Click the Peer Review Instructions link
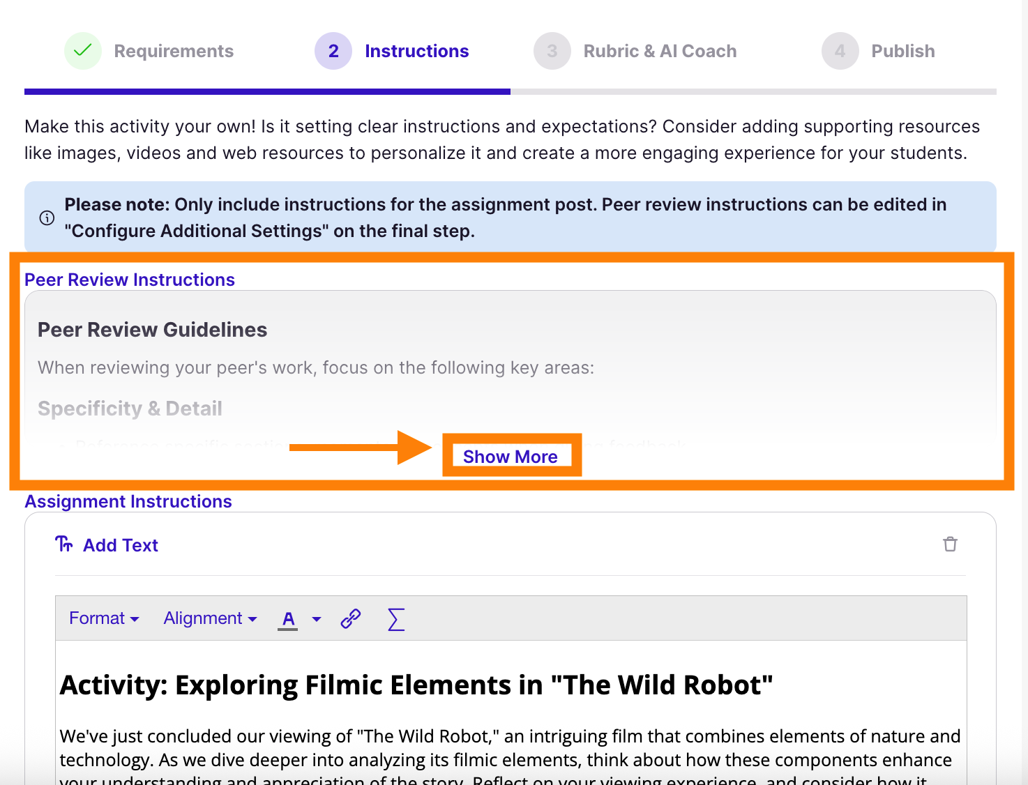The image size is (1028, 785). [x=129, y=280]
